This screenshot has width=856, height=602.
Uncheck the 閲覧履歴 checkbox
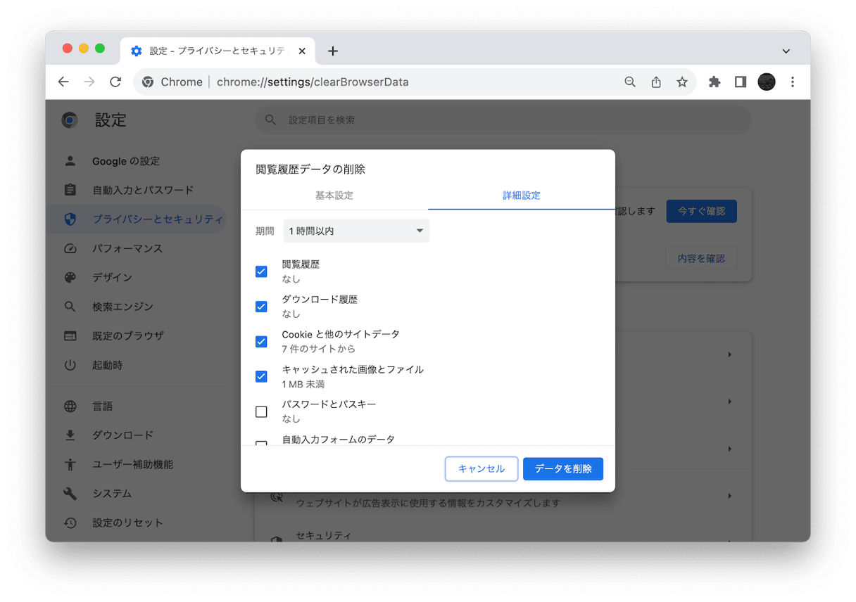[x=261, y=271]
